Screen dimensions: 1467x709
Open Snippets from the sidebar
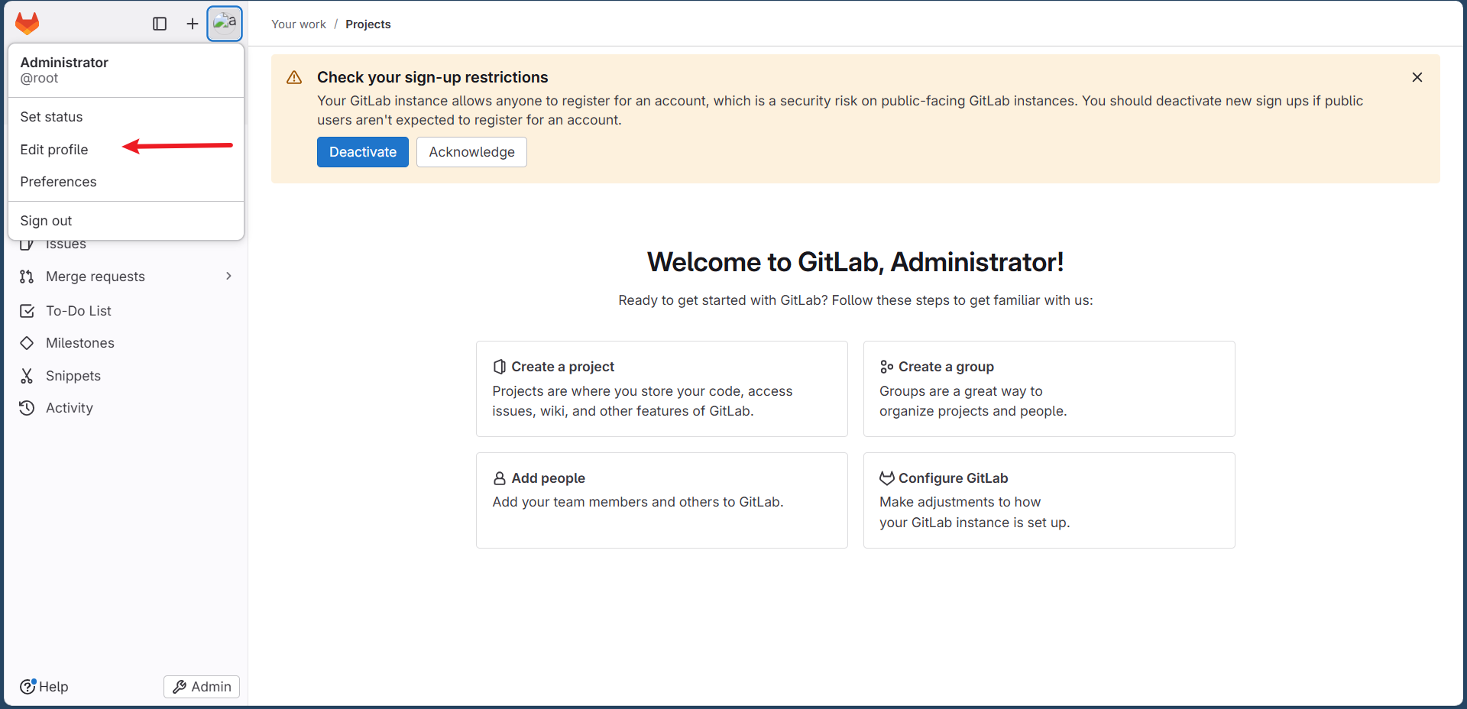point(126,376)
